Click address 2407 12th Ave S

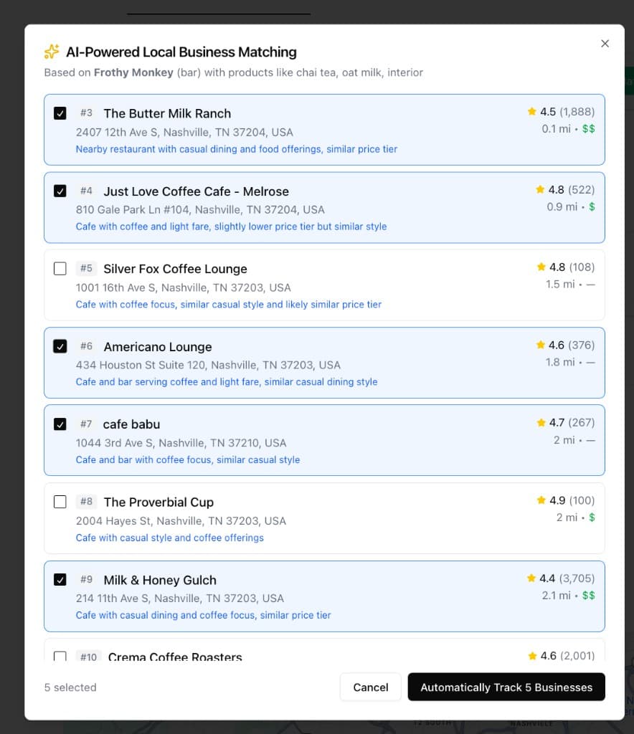(x=184, y=133)
